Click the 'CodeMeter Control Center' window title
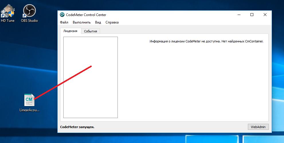This screenshot has width=284, height=143. 86,15
